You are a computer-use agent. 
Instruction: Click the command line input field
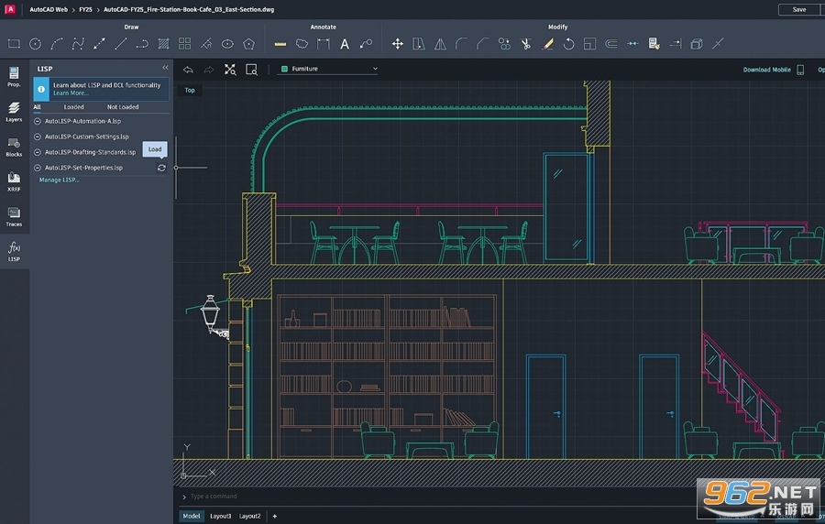436,497
